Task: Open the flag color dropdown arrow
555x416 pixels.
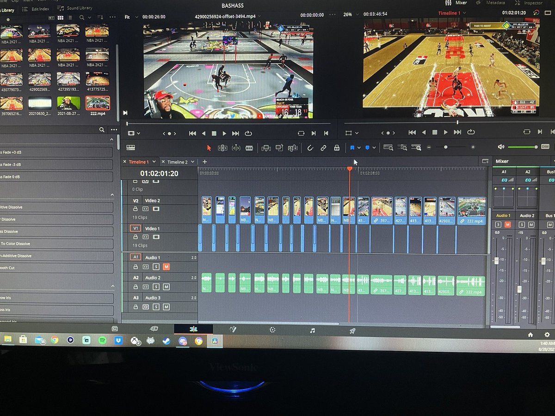Action: pyautogui.click(x=358, y=148)
